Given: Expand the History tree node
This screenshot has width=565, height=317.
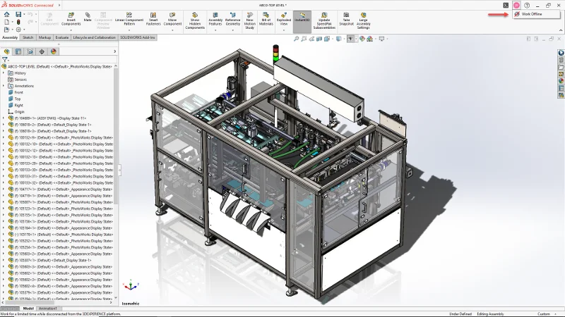Looking at the screenshot, I should pyautogui.click(x=4, y=73).
